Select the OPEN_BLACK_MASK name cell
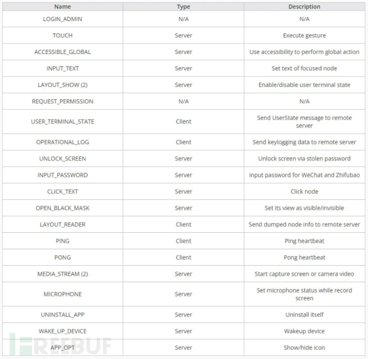The width and height of the screenshot is (368, 359). point(62,208)
